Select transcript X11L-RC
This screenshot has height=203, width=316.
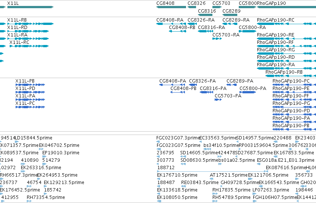click(29, 46)
